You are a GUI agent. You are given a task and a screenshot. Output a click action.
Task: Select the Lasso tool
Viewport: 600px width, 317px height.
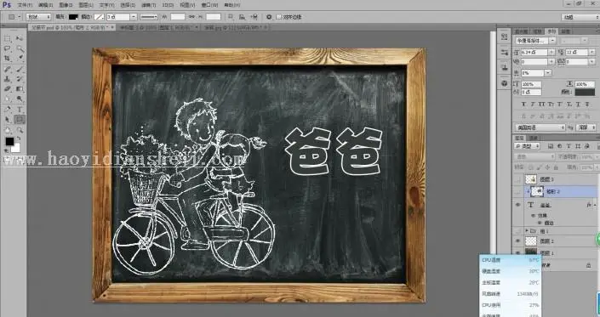pos(8,48)
